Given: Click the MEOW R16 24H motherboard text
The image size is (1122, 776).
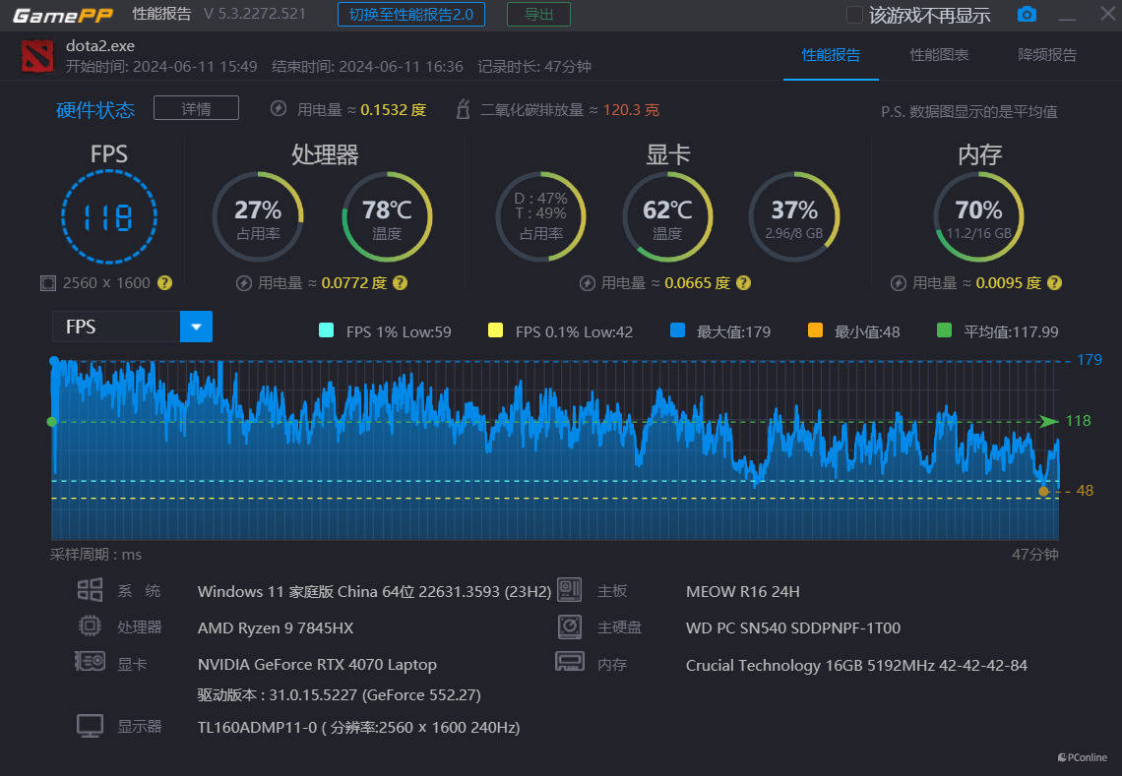Looking at the screenshot, I should [743, 591].
